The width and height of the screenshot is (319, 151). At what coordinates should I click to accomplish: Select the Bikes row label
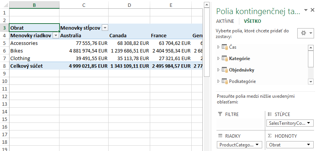click(x=34, y=51)
